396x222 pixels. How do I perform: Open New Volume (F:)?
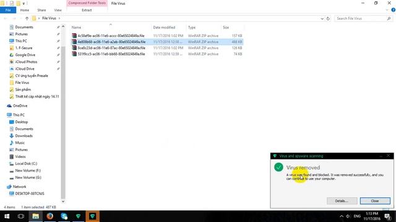pos(28,170)
